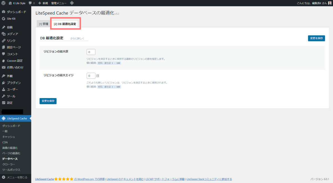Open the comments bubble icon in admin bar

[x=29, y=3]
